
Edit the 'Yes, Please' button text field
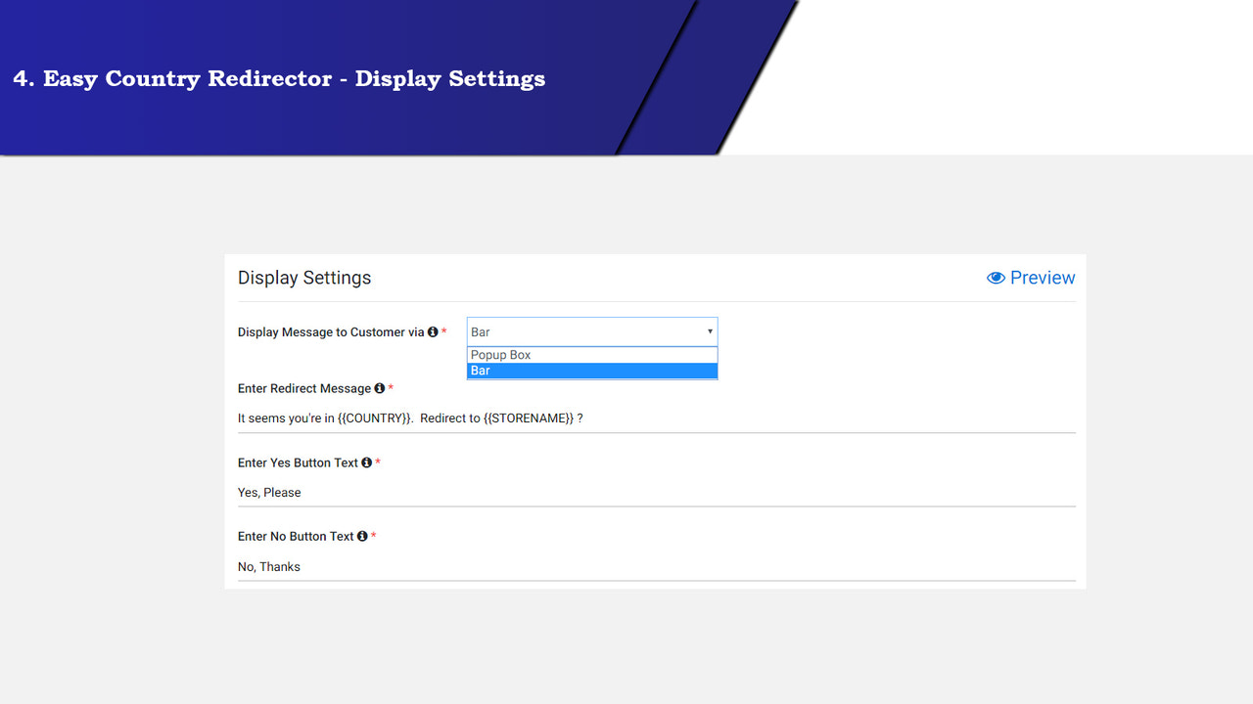tap(587, 492)
